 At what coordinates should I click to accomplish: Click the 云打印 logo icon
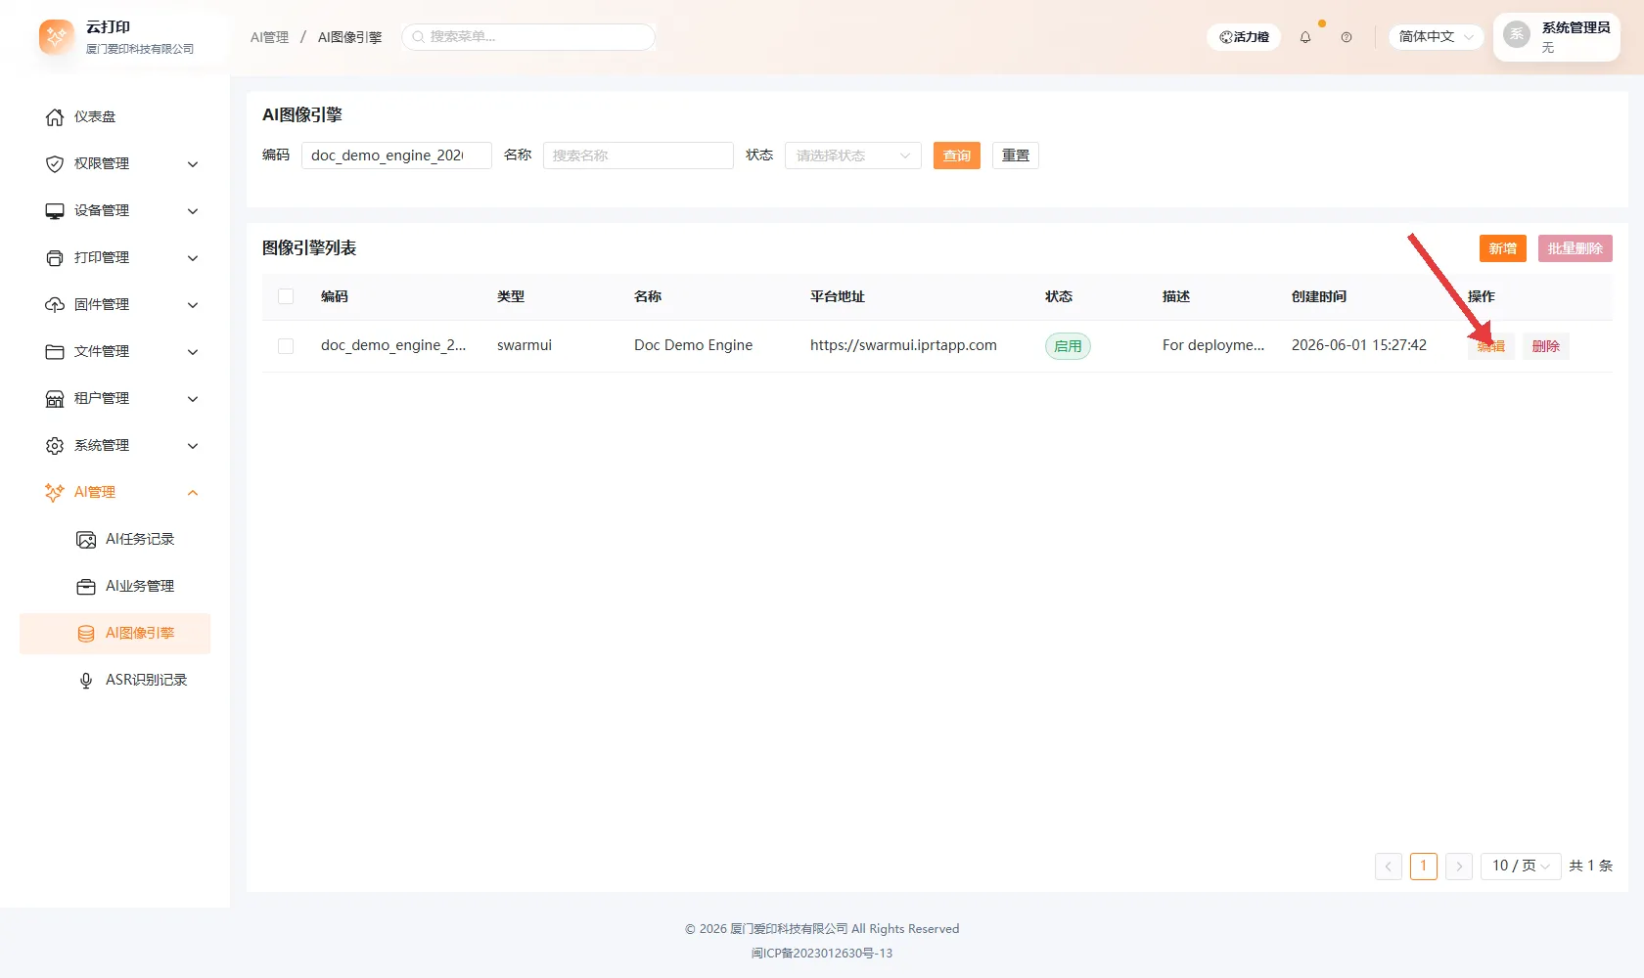coord(57,37)
